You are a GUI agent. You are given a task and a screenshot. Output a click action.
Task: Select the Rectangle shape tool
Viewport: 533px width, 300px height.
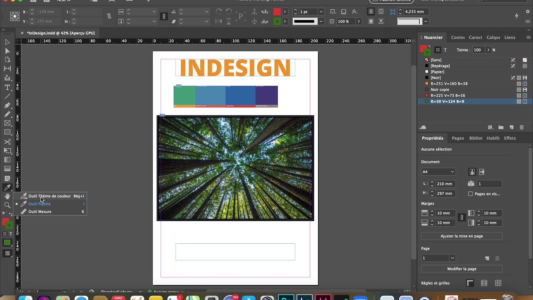point(7,132)
